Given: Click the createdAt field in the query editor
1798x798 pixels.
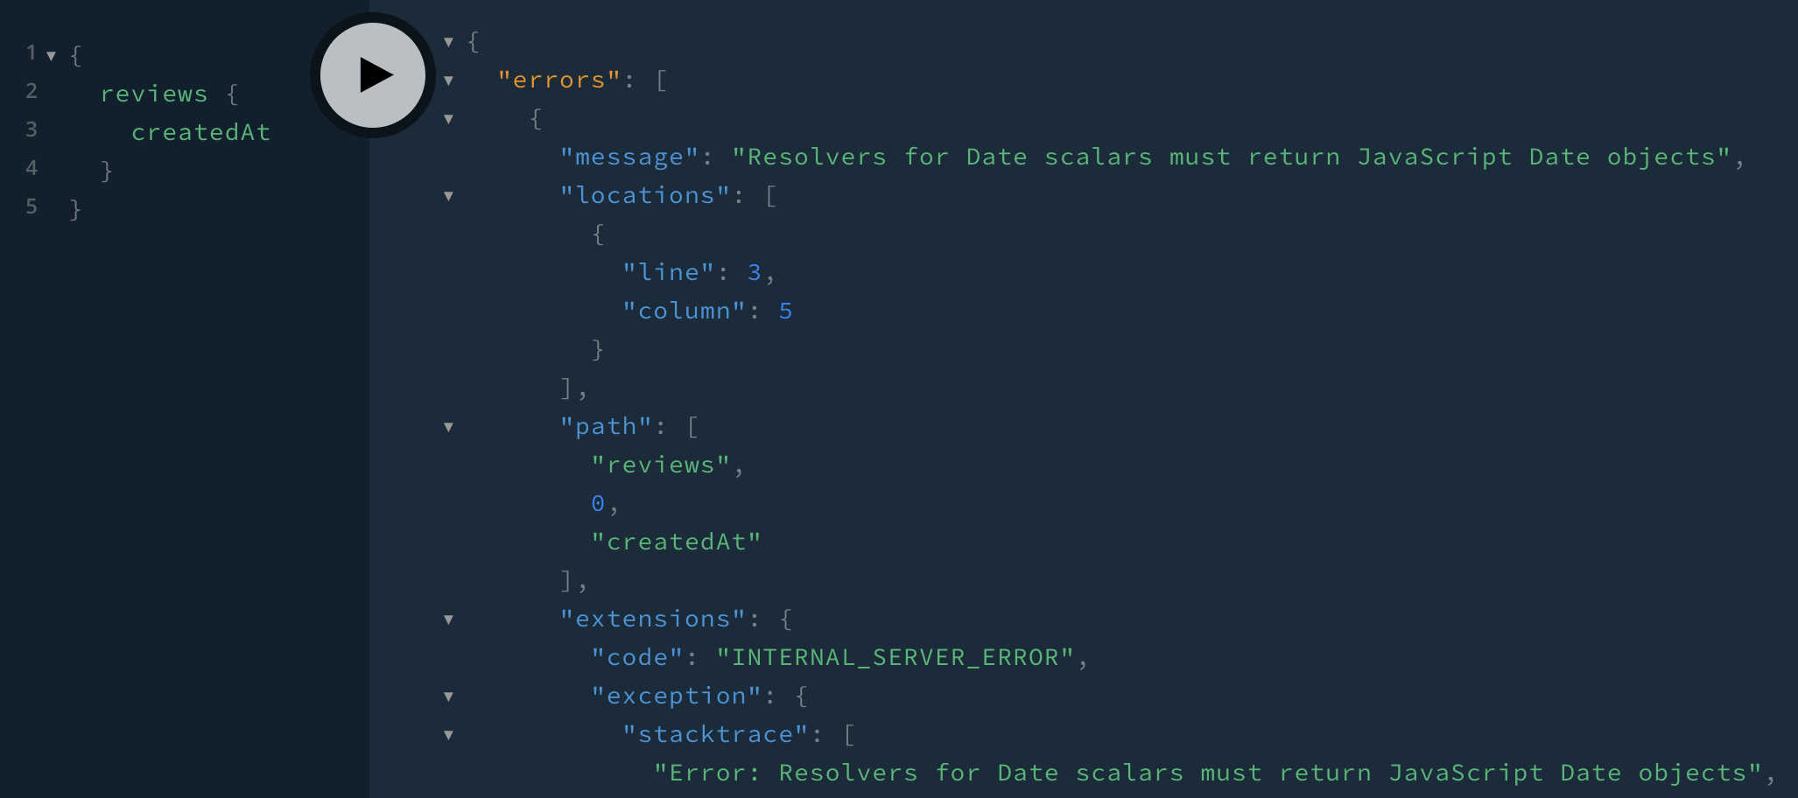Looking at the screenshot, I should 200,132.
